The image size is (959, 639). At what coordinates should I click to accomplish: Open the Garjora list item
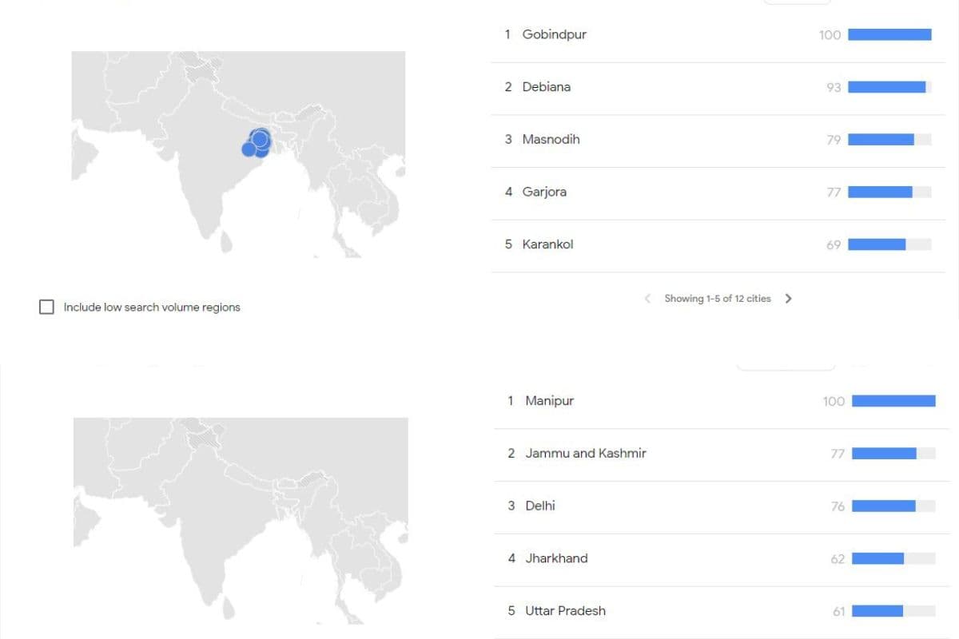pyautogui.click(x=544, y=192)
